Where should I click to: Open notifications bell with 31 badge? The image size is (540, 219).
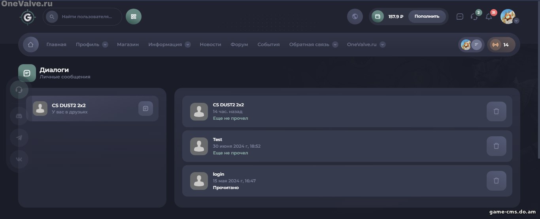(489, 17)
